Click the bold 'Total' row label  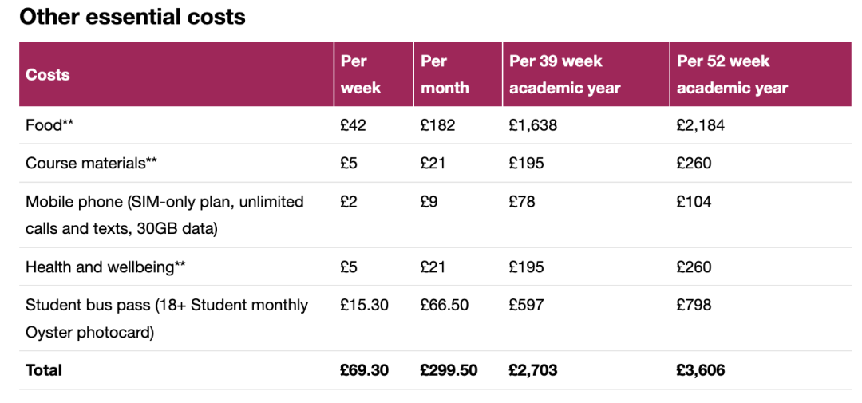pos(43,370)
